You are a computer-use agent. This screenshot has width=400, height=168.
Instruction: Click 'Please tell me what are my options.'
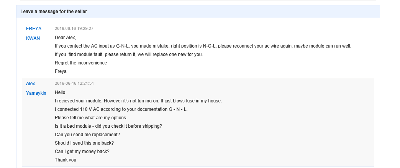coord(91,118)
